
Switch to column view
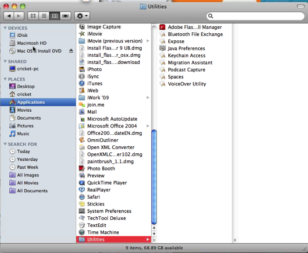tap(55, 16)
